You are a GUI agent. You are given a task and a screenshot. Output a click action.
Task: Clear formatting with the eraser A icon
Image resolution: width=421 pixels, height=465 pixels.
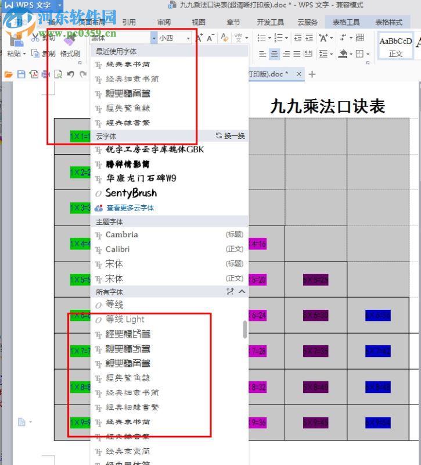click(x=224, y=38)
